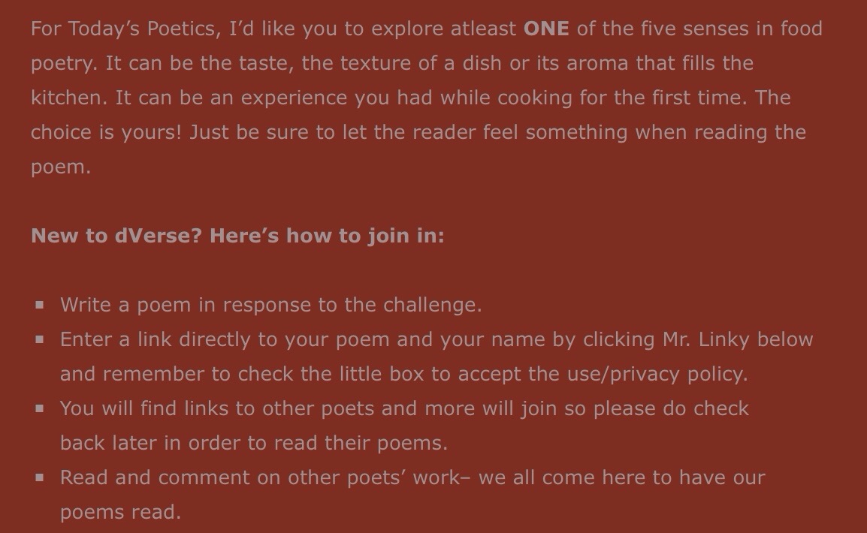The width and height of the screenshot is (867, 533).
Task: Click the square bullet before "You will find links"
Action: [x=39, y=408]
